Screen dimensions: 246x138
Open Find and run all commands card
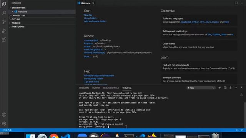click(199, 67)
